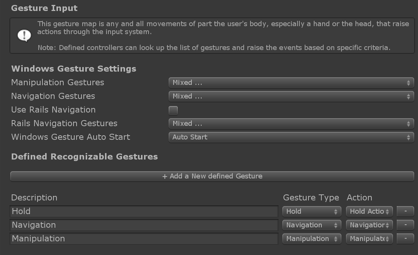Change Gesture Type in the Navigation row
418x255 pixels.
click(x=312, y=225)
